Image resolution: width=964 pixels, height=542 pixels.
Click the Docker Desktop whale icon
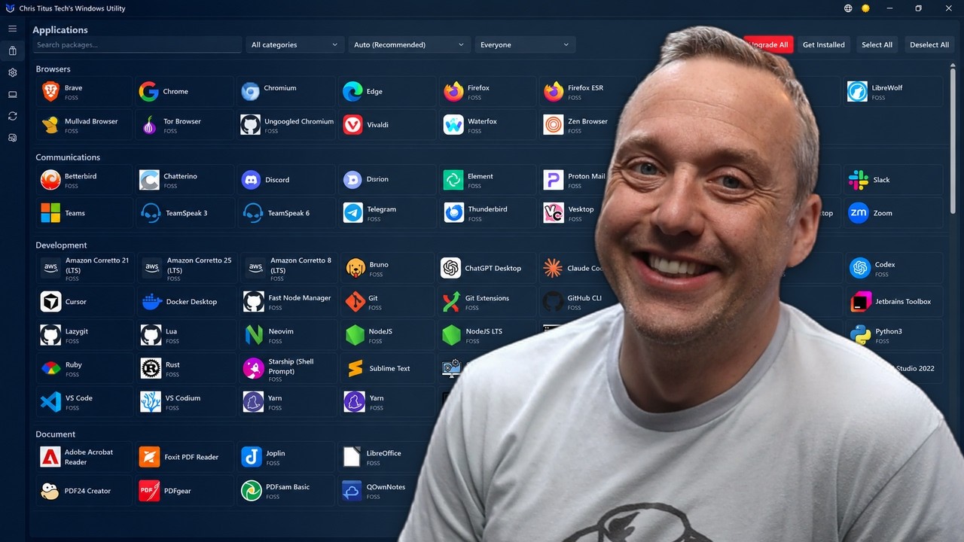click(x=151, y=302)
